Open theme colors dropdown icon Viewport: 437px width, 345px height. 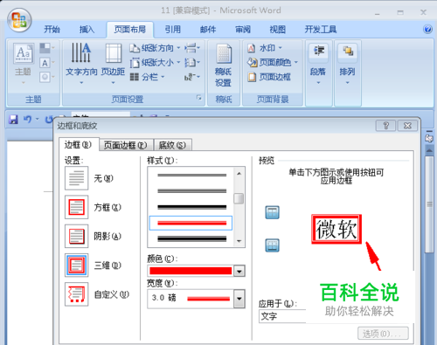pos(46,48)
